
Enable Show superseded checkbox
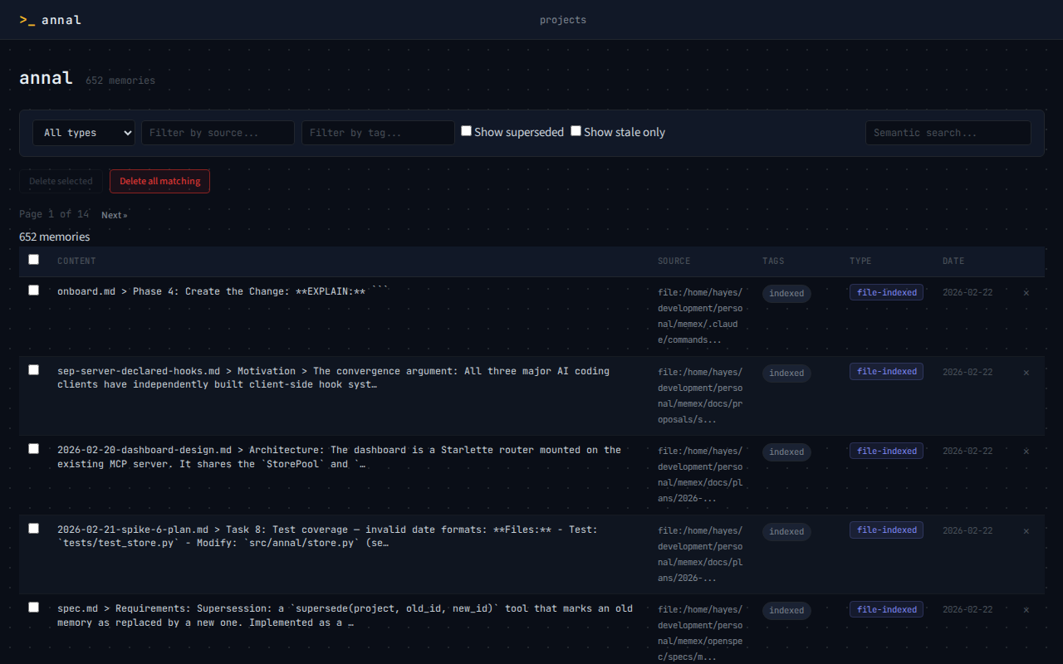467,131
